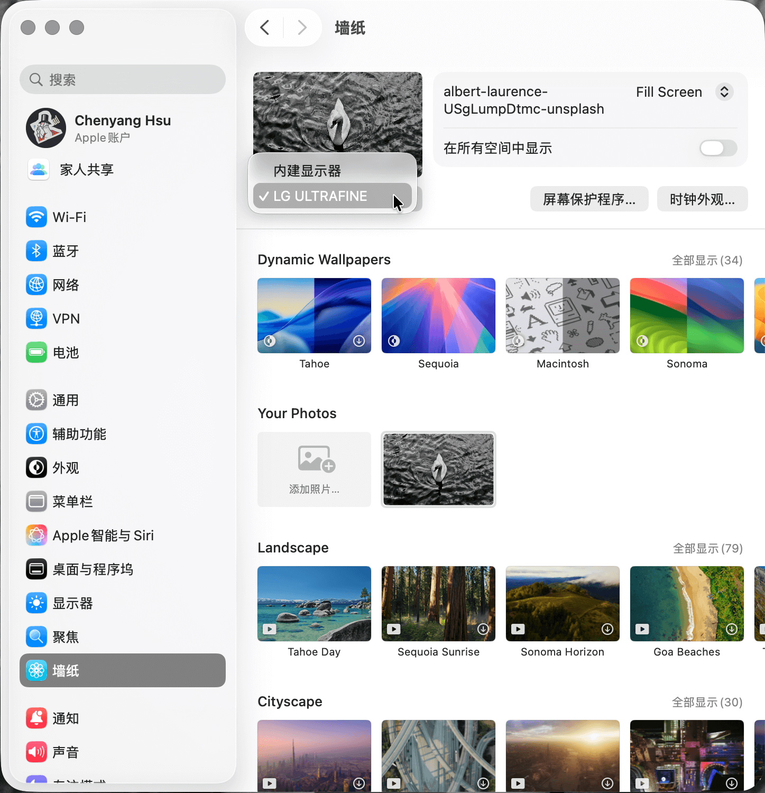This screenshot has width=765, height=793.
Task: Show all 34 Dynamic Wallpapers
Action: [706, 260]
